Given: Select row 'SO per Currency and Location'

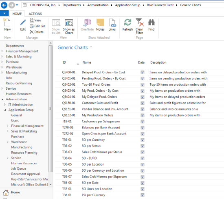Looking at the screenshot, I should (140, 170).
